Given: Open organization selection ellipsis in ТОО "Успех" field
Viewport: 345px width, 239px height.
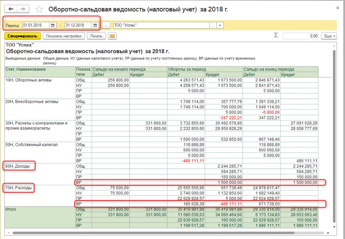Looking at the screenshot, I should click(x=213, y=26).
